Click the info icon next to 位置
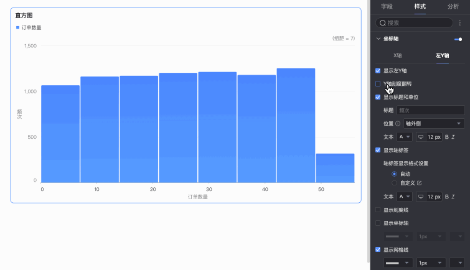 [398, 123]
